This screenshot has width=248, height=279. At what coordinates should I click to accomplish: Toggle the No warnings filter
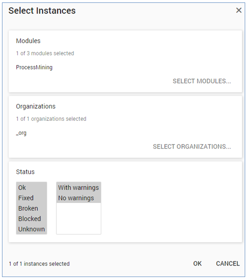coord(76,198)
